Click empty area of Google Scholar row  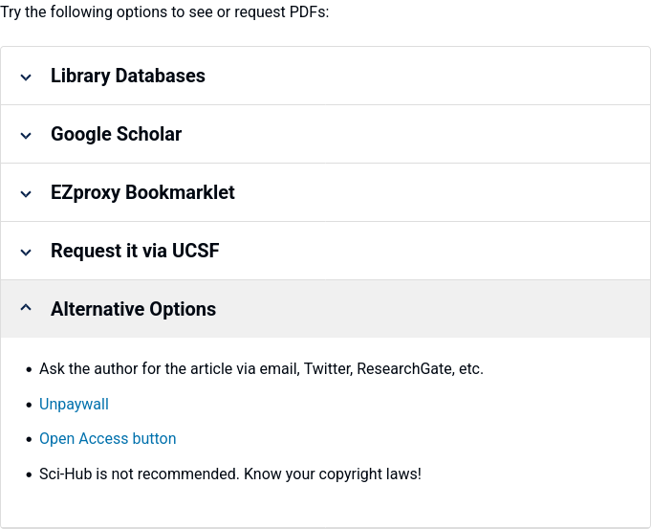(x=415, y=134)
